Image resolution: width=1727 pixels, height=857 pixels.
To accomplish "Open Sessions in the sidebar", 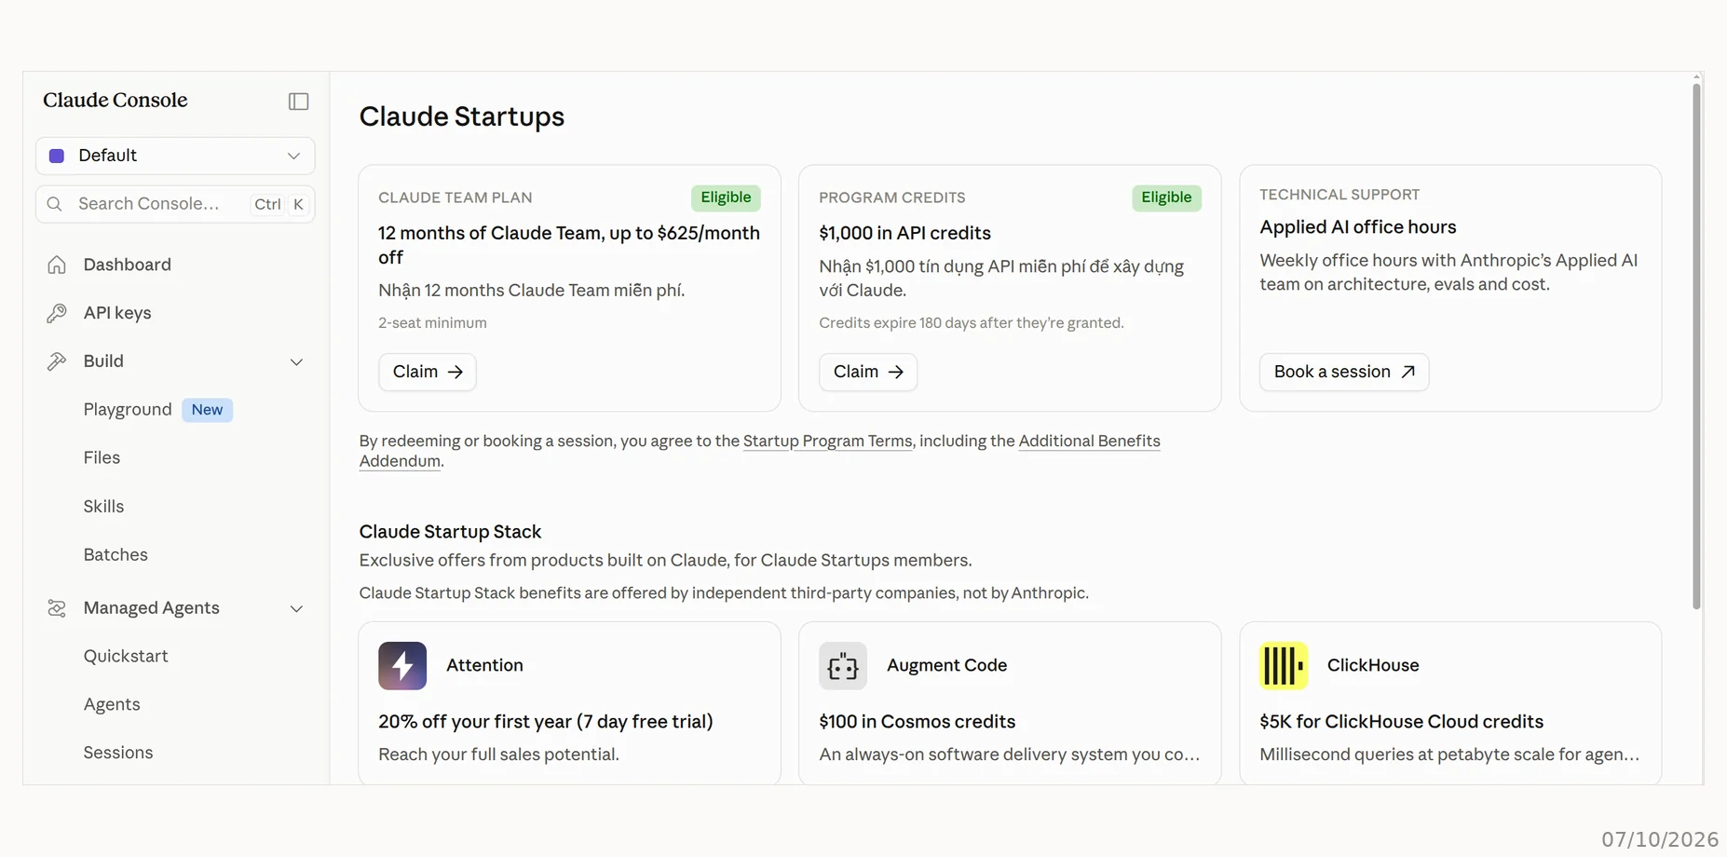I will [x=118, y=753].
